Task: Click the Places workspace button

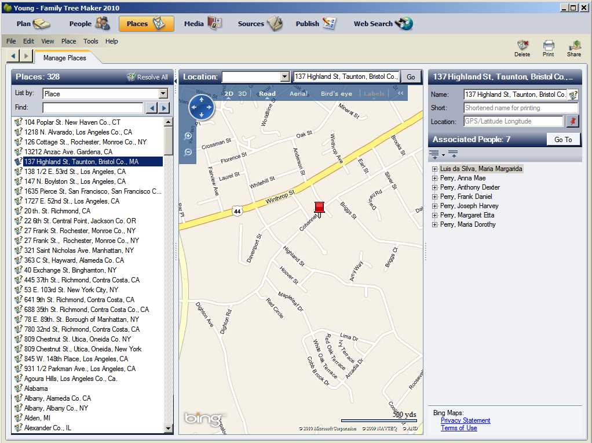Action: point(146,23)
